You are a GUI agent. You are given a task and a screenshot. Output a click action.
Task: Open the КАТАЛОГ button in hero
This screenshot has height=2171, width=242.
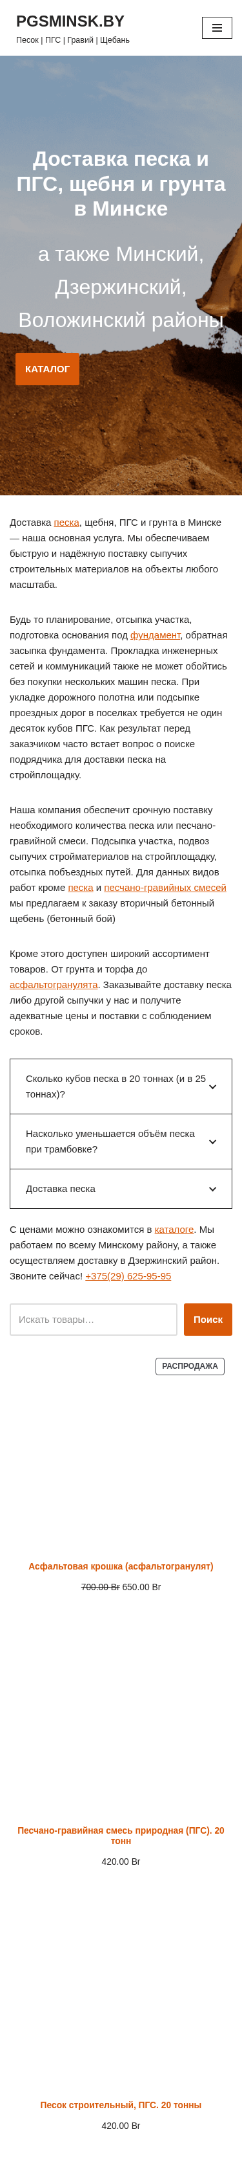47,369
